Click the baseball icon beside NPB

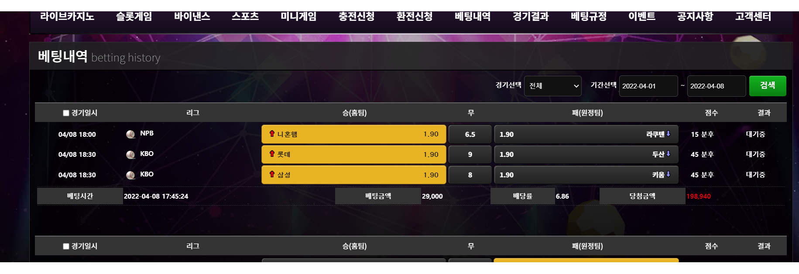[x=130, y=134]
